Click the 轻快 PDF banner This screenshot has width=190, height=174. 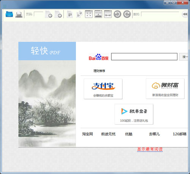[x=47, y=51]
